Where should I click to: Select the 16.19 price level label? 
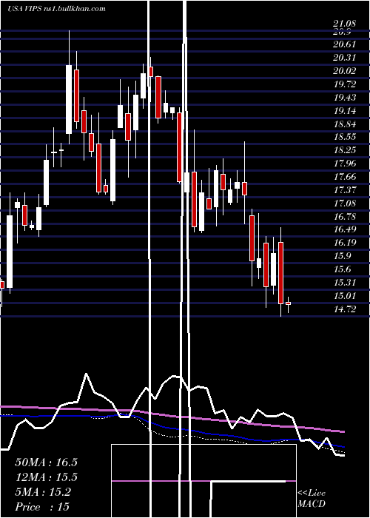345,243
